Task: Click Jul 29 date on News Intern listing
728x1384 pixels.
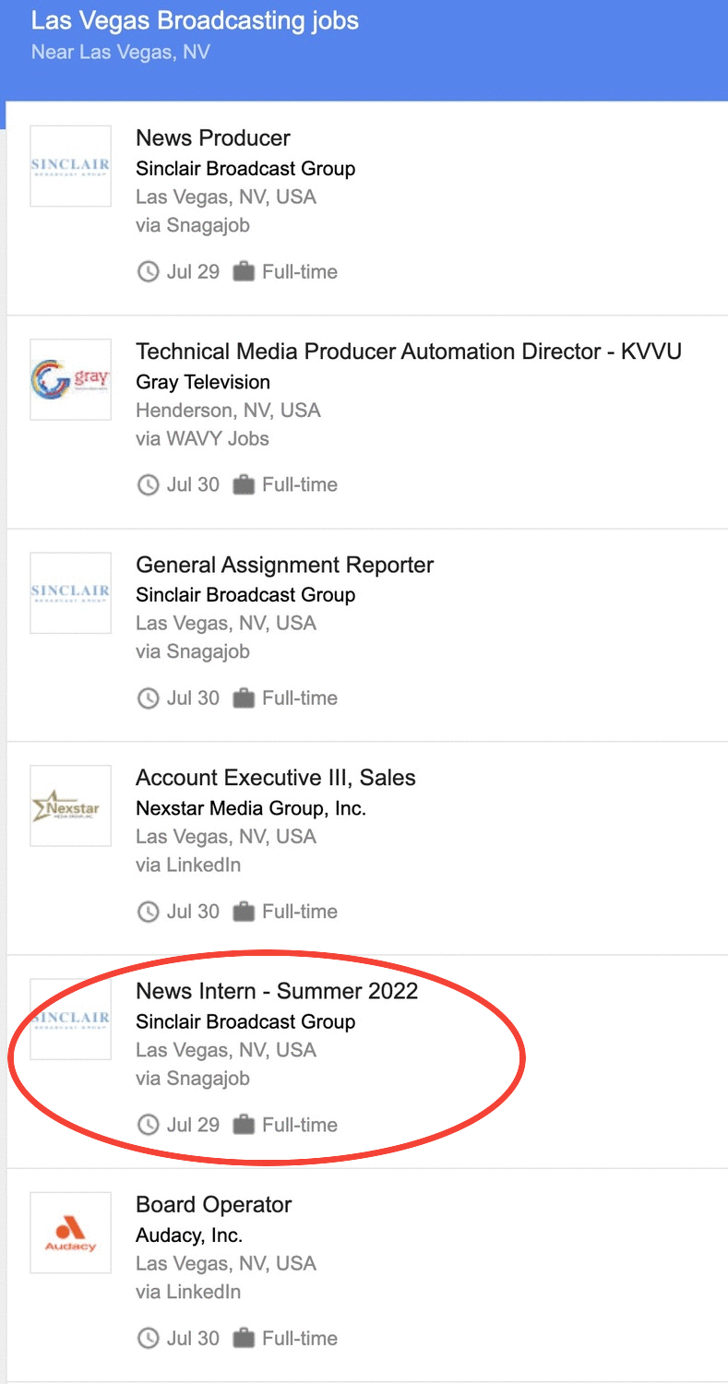Action: [193, 1125]
